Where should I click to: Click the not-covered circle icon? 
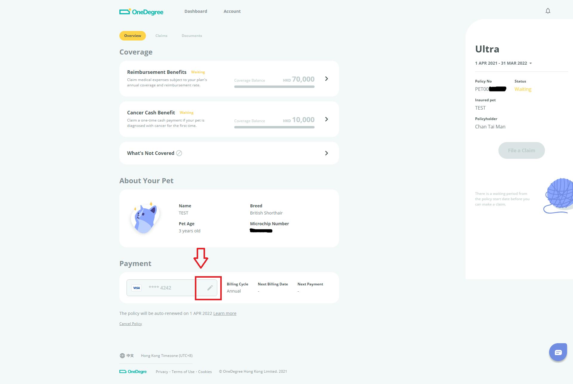pyautogui.click(x=179, y=153)
